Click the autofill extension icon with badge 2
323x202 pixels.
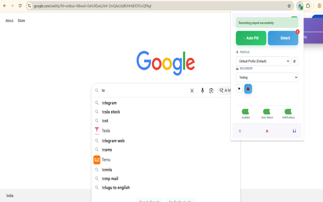click(300, 6)
